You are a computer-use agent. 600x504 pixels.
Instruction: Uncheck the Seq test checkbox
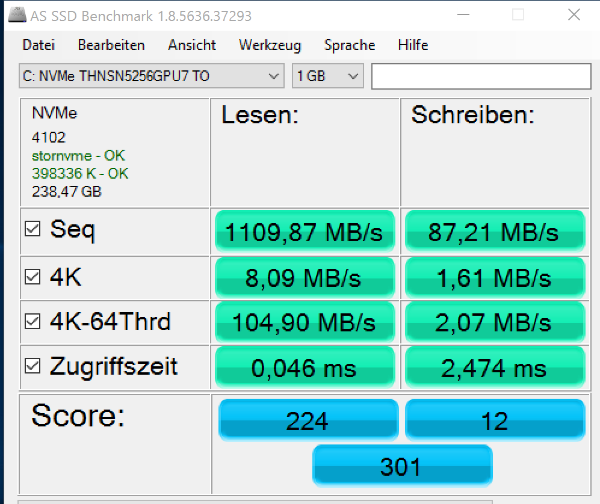tap(32, 229)
